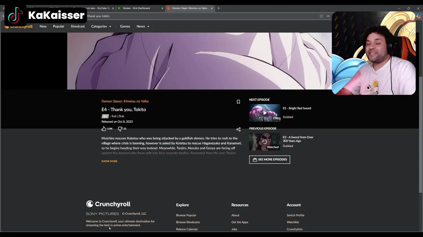Open the Popular section

tap(58, 26)
